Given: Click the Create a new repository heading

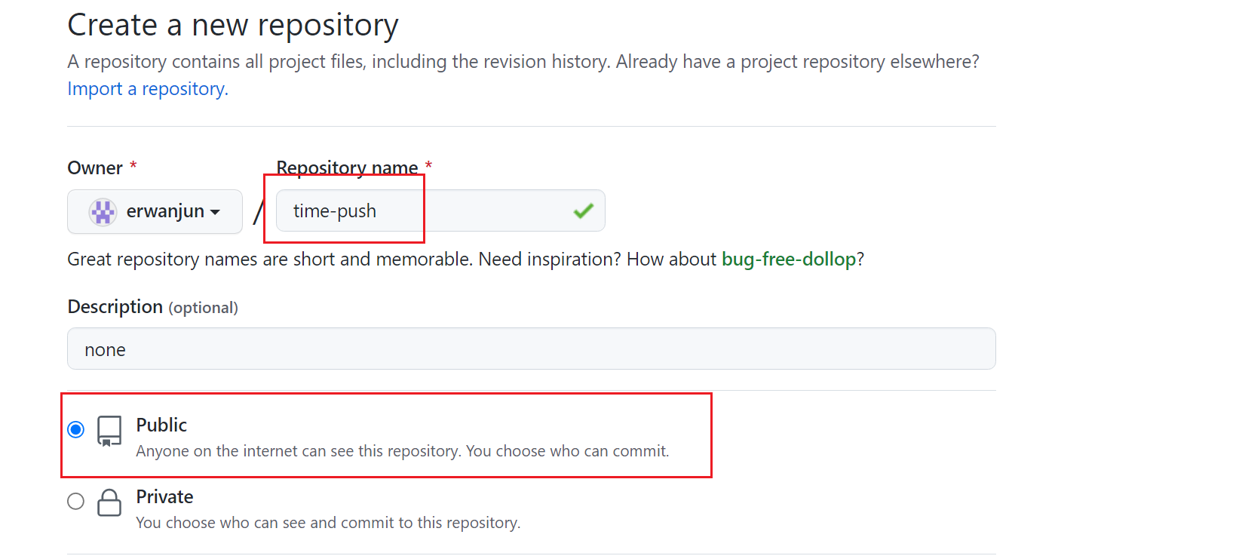Looking at the screenshot, I should point(233,25).
